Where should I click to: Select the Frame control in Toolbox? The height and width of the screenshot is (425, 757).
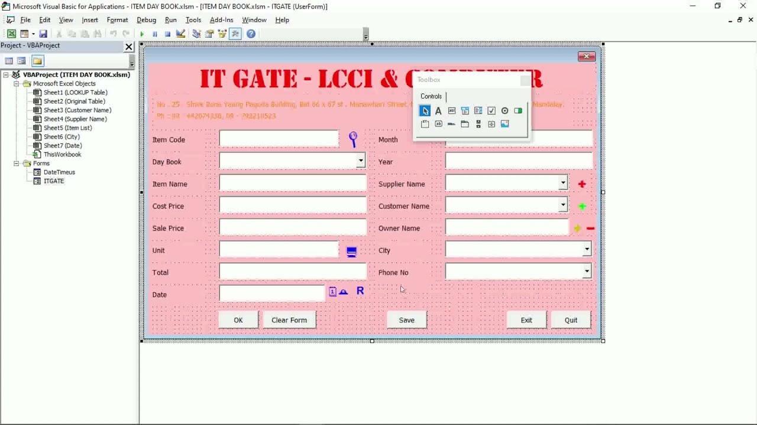pyautogui.click(x=425, y=124)
